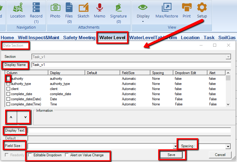This screenshot has width=237, height=162.
Task: Click the Save button
Action: (x=171, y=155)
